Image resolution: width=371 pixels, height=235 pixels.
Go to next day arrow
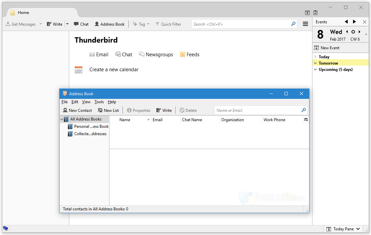pos(359,32)
